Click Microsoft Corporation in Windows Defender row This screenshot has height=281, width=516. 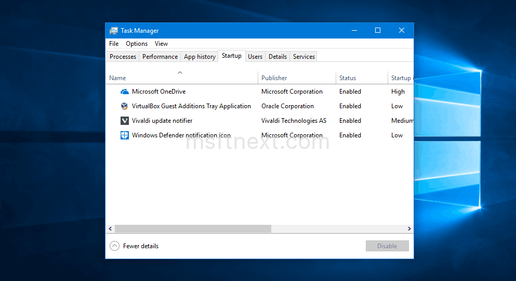(x=292, y=135)
